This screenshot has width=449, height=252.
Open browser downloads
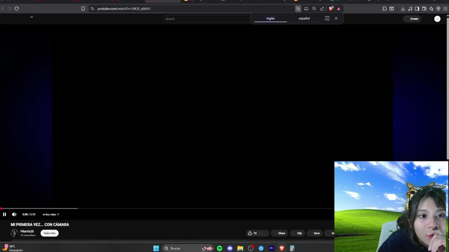point(403,8)
